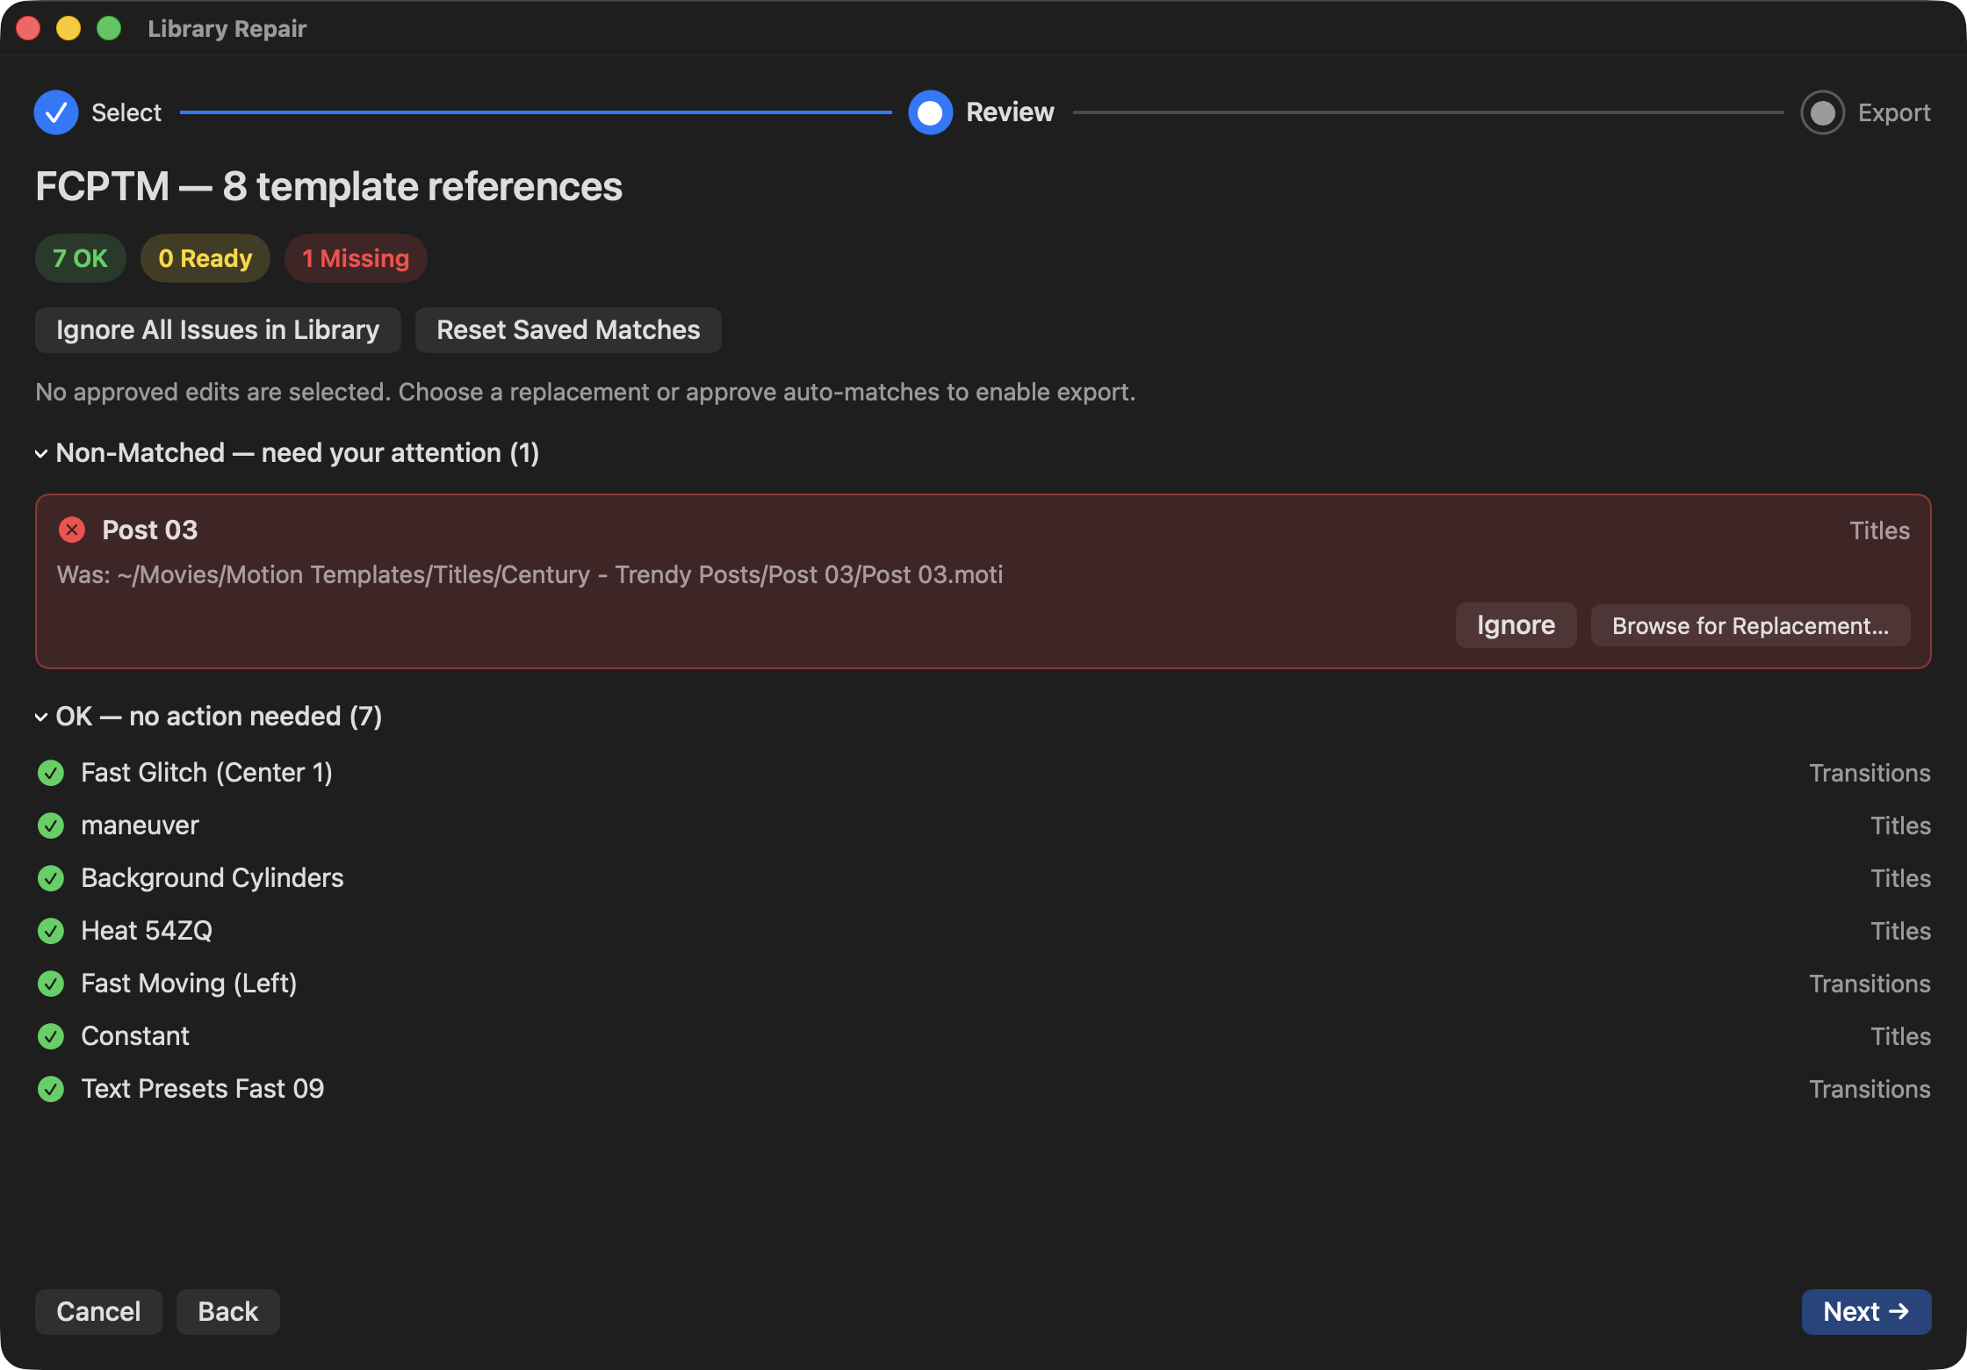Click green check icon next to Constant
Viewport: 1967px width, 1370px height.
pyautogui.click(x=51, y=1036)
